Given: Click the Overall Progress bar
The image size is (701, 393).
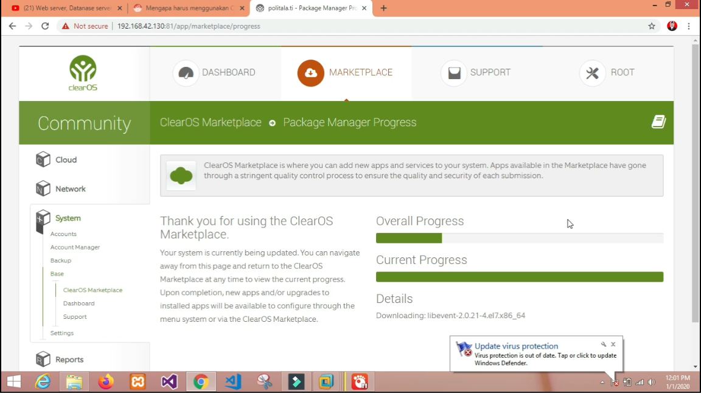Looking at the screenshot, I should coord(520,238).
